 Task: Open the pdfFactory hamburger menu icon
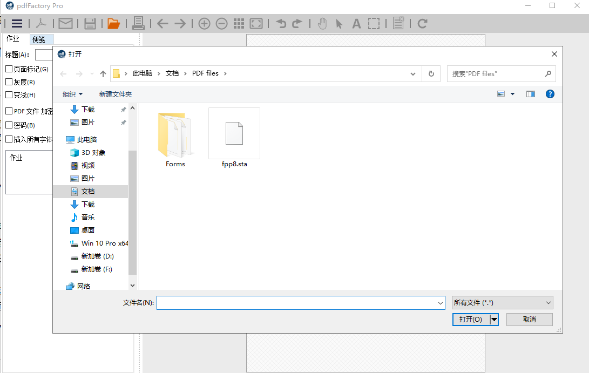coord(18,23)
